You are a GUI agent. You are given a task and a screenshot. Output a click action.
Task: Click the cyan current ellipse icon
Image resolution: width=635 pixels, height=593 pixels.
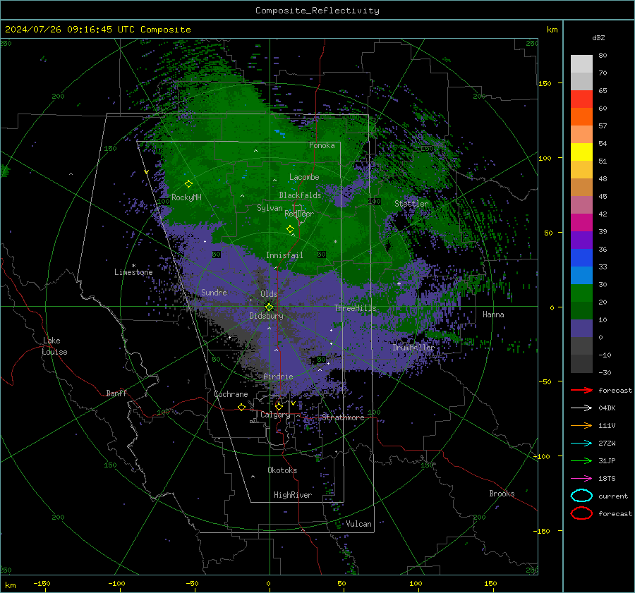pos(581,496)
